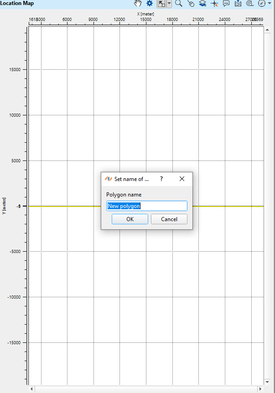Click the horizontal scrollbar right arrow
The image size is (275, 393).
coord(260,389)
